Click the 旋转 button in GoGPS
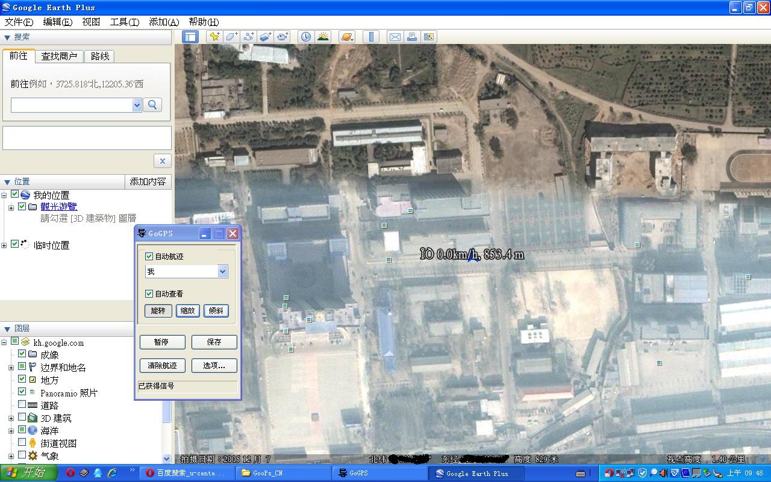 pos(158,310)
